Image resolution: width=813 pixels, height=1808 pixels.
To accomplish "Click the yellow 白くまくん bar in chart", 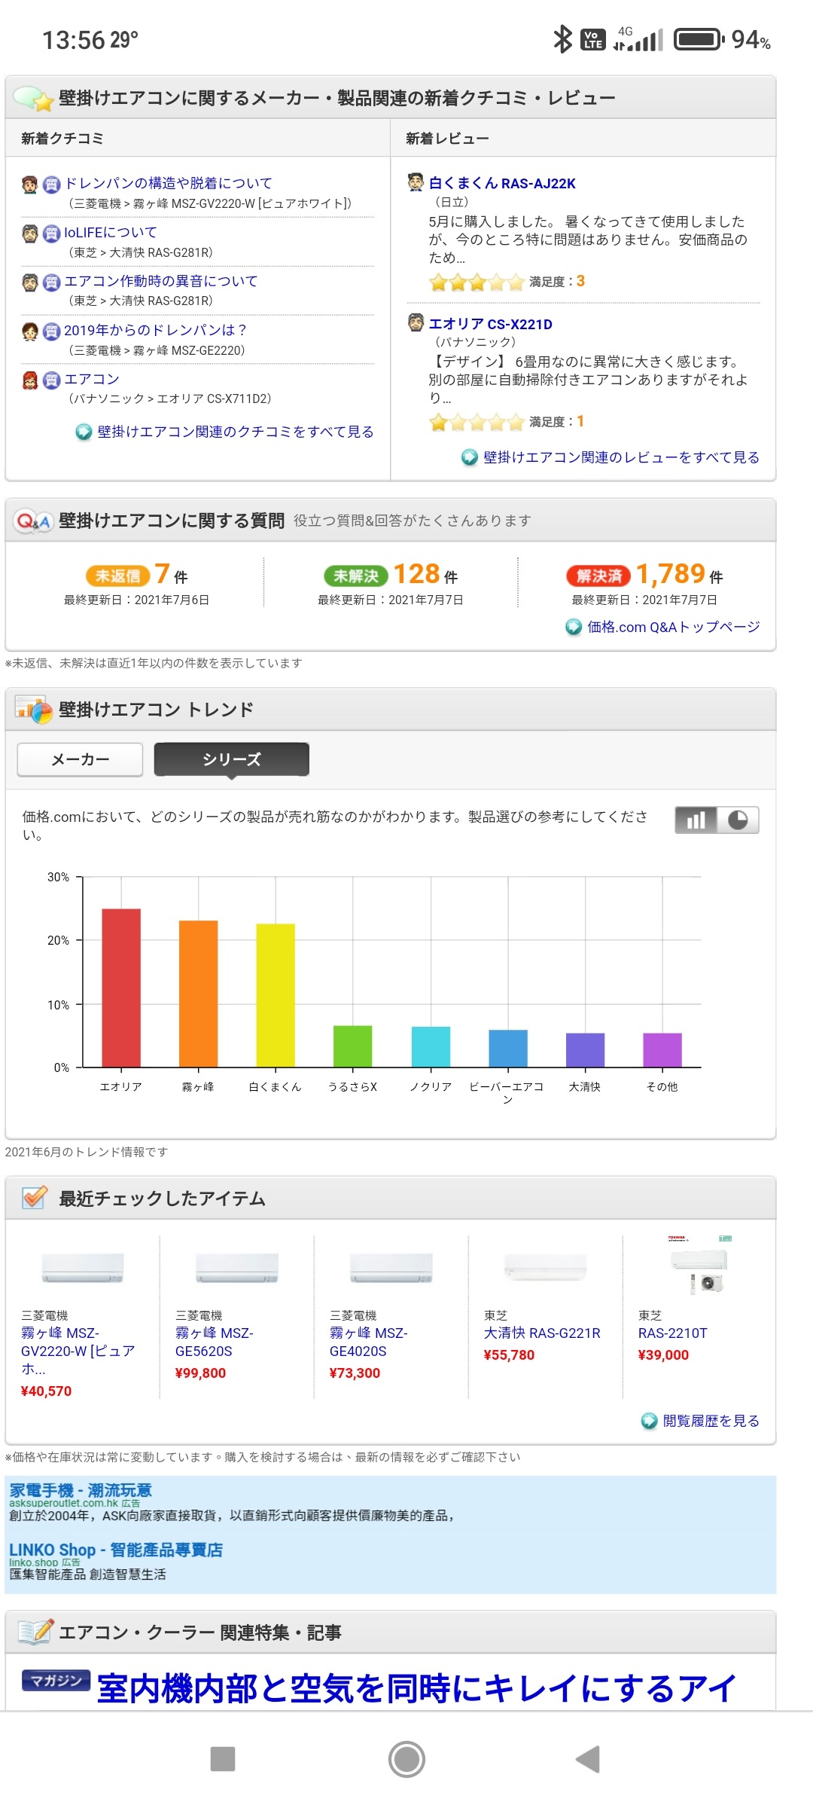I will coord(276,995).
